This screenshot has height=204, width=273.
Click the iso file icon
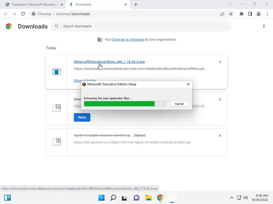(x=57, y=108)
